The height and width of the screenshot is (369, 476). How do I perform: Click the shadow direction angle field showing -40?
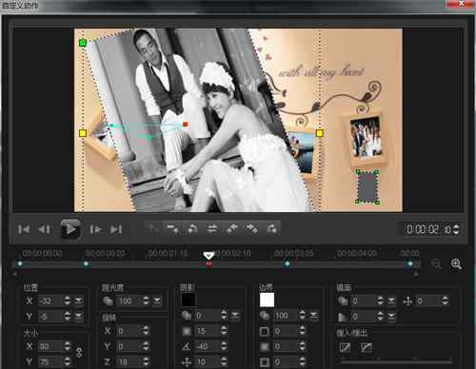208,346
